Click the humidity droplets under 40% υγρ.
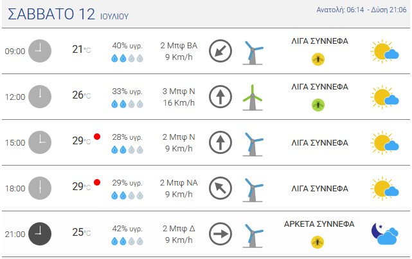The width and height of the screenshot is (412, 259). pos(127,58)
